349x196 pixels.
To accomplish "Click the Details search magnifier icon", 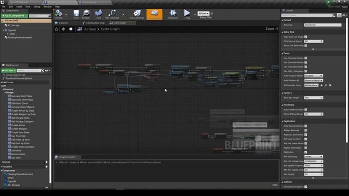I will tap(334, 15).
